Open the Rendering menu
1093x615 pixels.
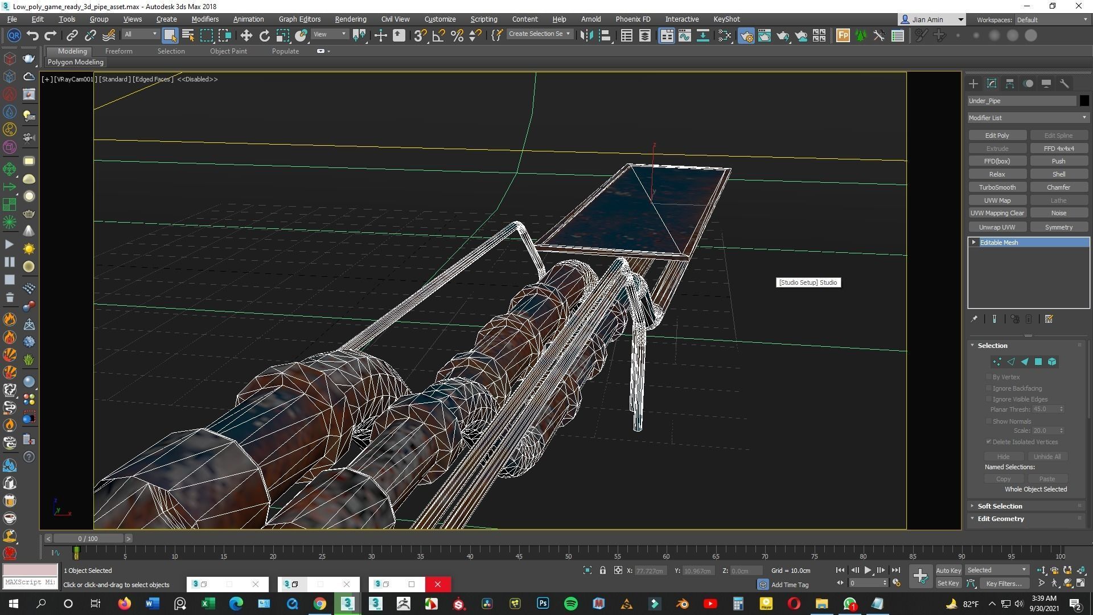coord(351,19)
